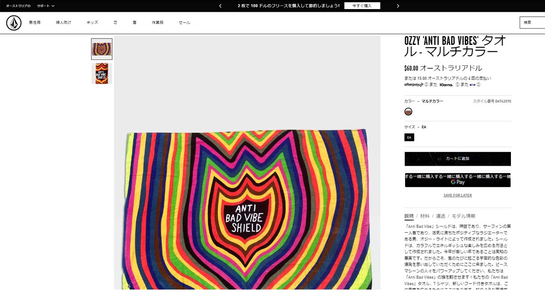Click into the 検索 search field

[x=532, y=22]
